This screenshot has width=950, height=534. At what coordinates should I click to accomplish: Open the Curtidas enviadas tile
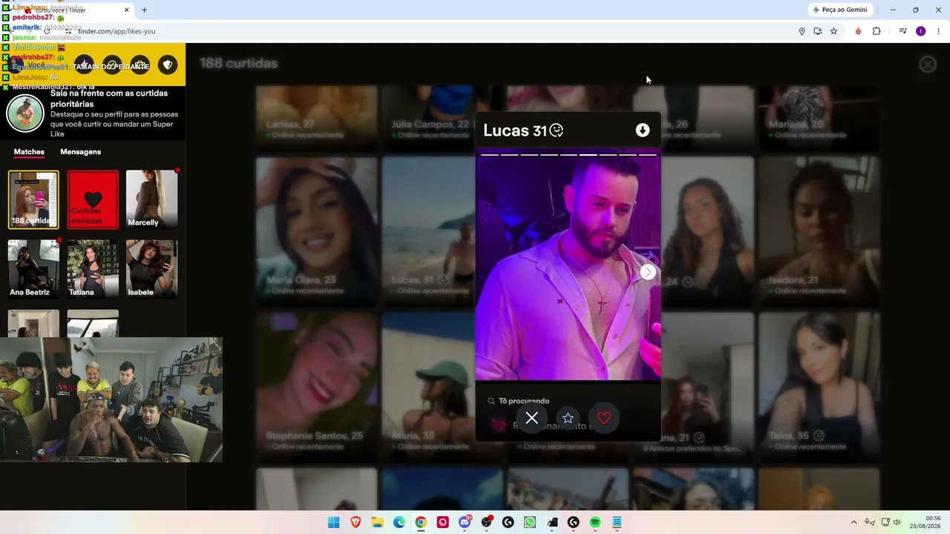point(93,200)
